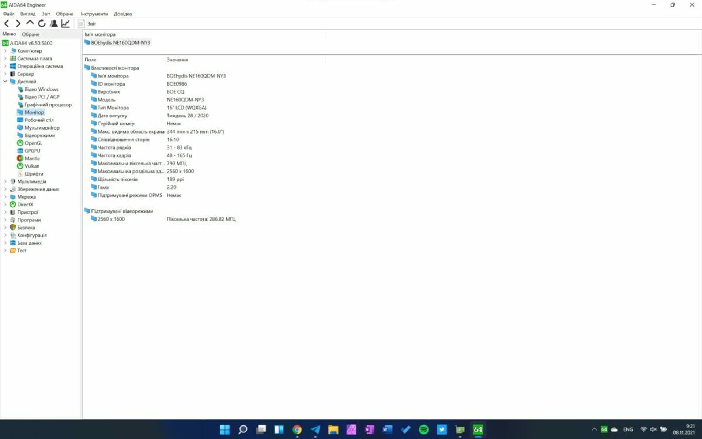Select Графічний процесор in the tree
The width and height of the screenshot is (702, 439).
48,105
